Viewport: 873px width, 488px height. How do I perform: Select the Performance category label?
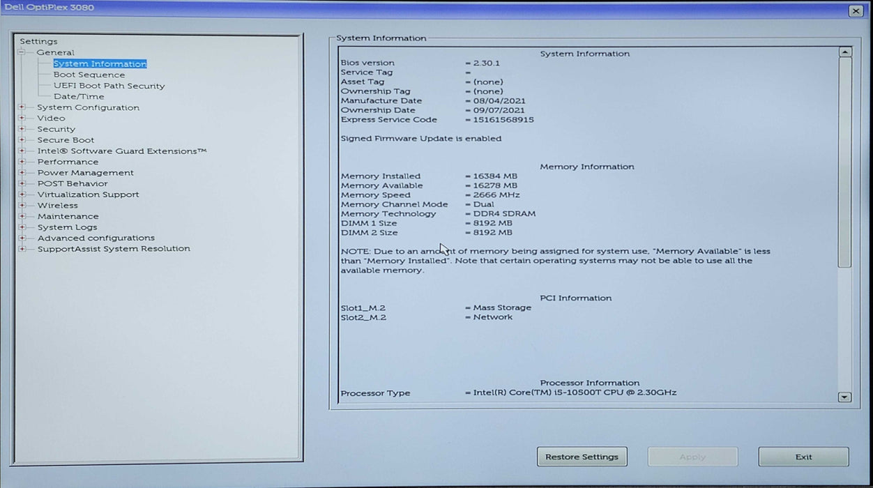pyautogui.click(x=68, y=162)
